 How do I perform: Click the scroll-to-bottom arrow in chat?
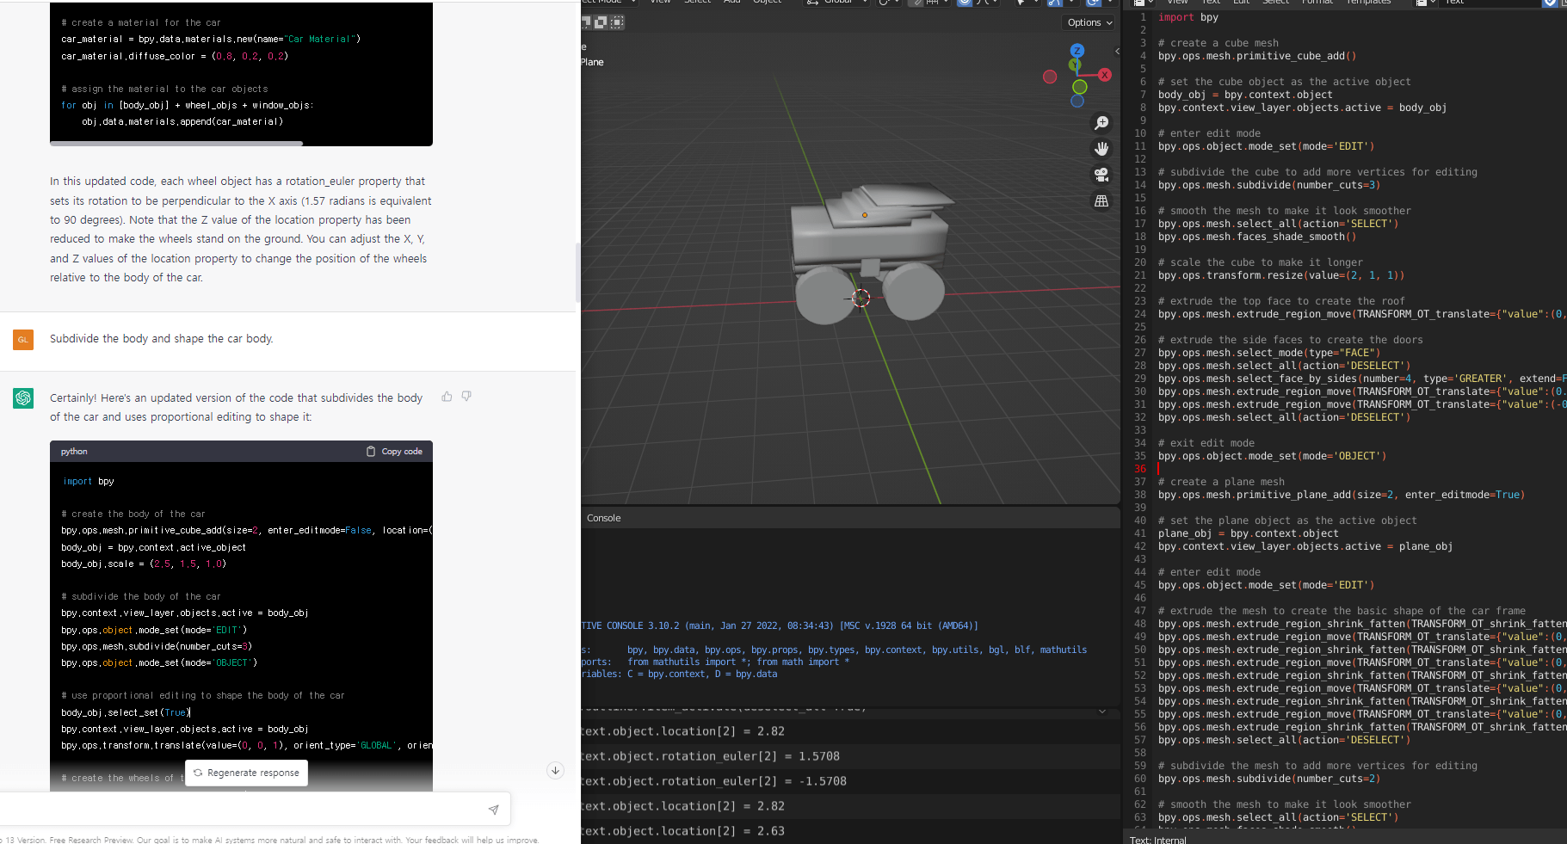coord(555,770)
